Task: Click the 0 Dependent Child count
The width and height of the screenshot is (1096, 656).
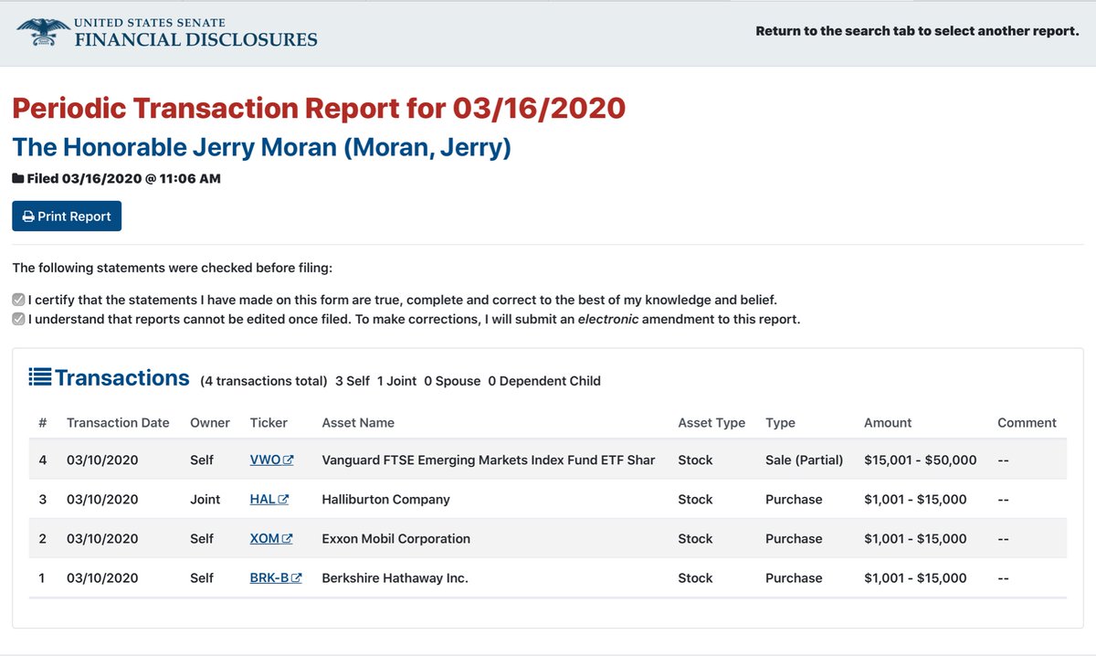Action: point(544,381)
